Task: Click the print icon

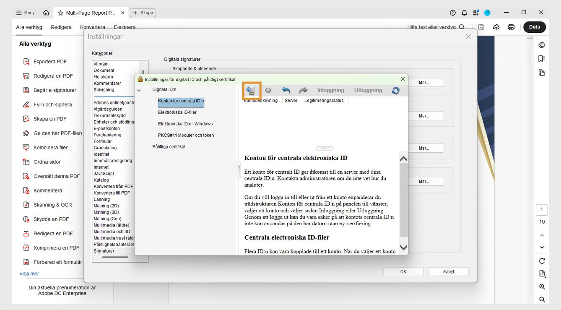Action: click(511, 27)
